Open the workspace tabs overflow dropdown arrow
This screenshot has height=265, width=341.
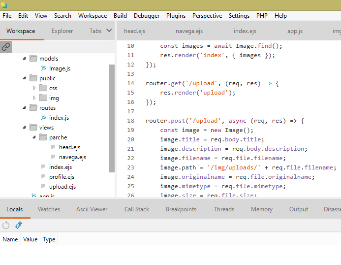109,31
